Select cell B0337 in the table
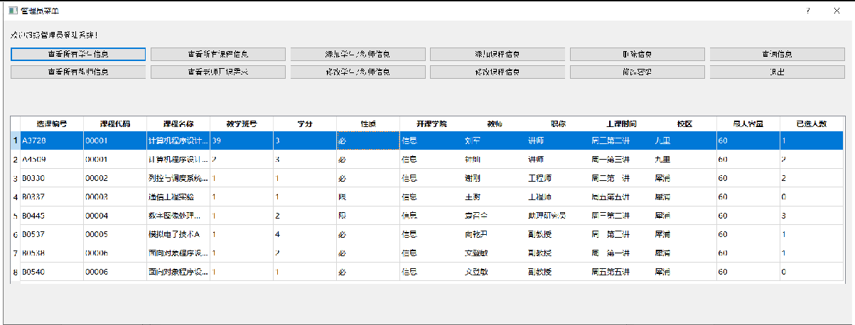855x325 pixels. tap(52, 197)
